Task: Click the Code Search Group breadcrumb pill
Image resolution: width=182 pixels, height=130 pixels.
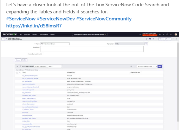Action: 90,34
